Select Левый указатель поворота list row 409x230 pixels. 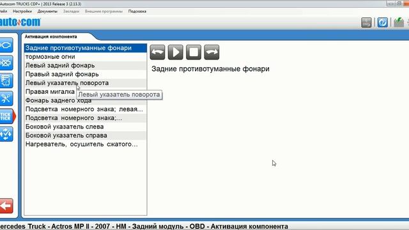click(x=85, y=83)
